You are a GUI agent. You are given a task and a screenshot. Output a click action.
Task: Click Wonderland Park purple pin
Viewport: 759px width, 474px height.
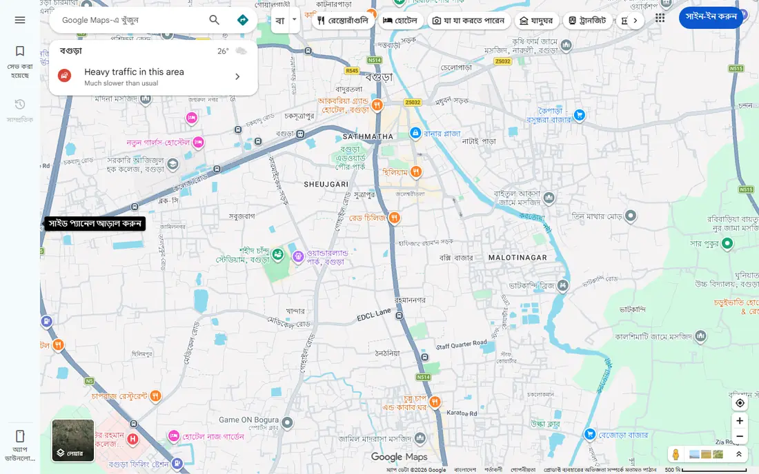coord(298,256)
